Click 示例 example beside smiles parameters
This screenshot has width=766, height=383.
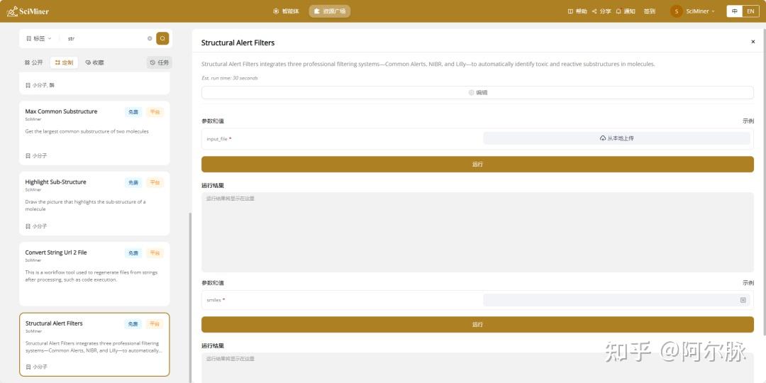pyautogui.click(x=748, y=282)
